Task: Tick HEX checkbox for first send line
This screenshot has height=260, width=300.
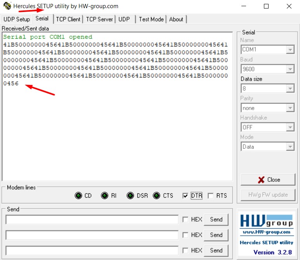Action: pos(185,219)
